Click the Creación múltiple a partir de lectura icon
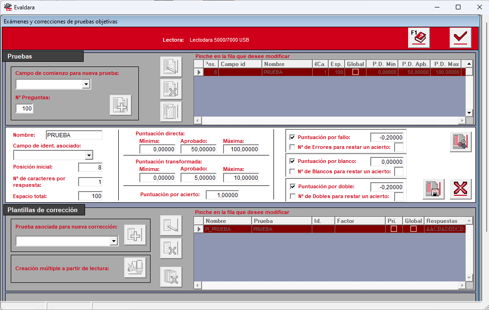The width and height of the screenshot is (489, 310). pyautogui.click(x=135, y=267)
